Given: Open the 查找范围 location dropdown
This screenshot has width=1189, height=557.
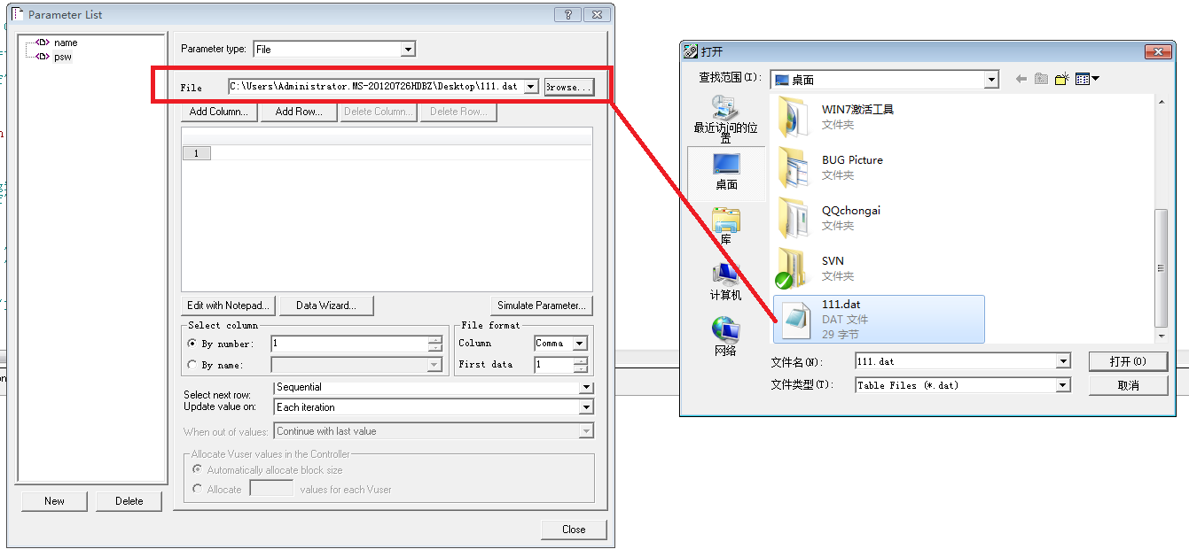Looking at the screenshot, I should pos(992,80).
